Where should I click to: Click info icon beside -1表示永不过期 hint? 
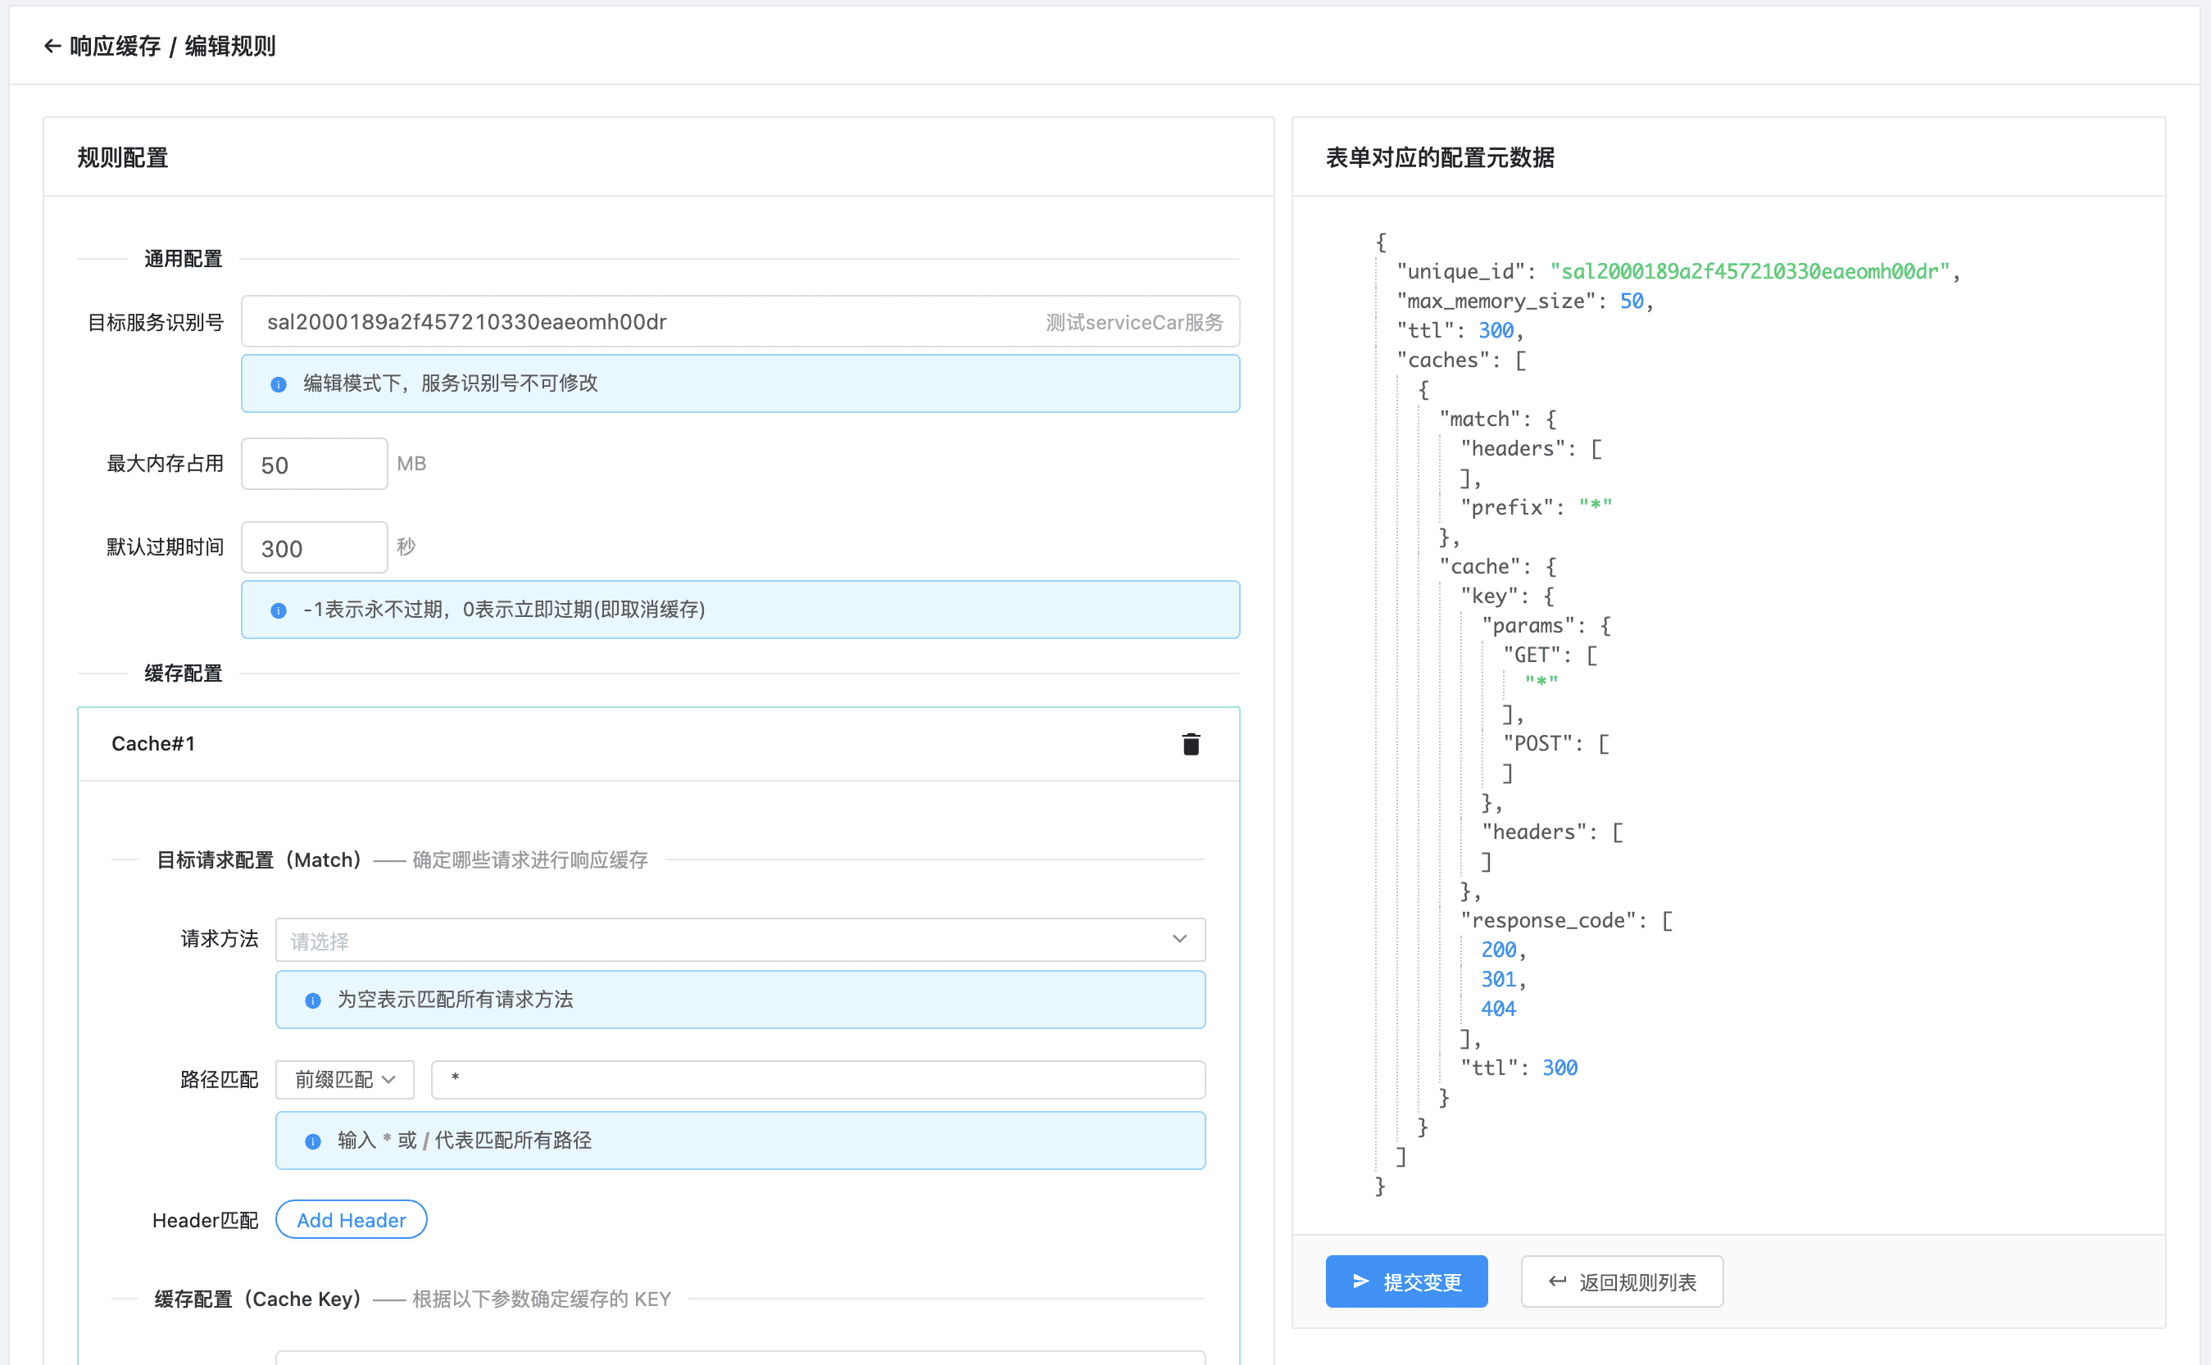click(x=278, y=611)
